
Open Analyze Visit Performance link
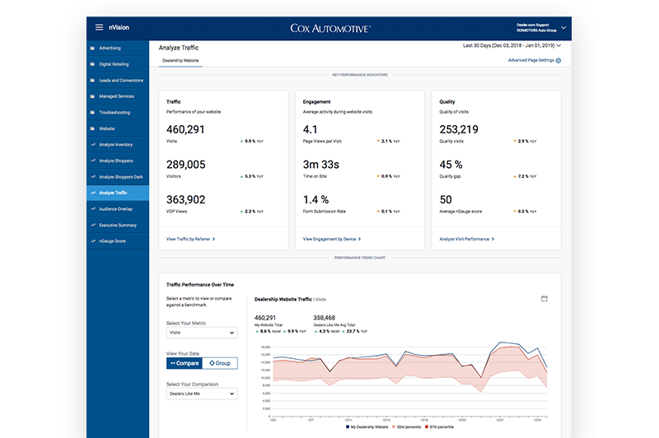point(466,239)
